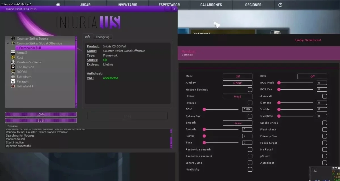Click the Overtime slider handle
The width and height of the screenshot is (340, 181).
pyautogui.click(x=279, y=116)
